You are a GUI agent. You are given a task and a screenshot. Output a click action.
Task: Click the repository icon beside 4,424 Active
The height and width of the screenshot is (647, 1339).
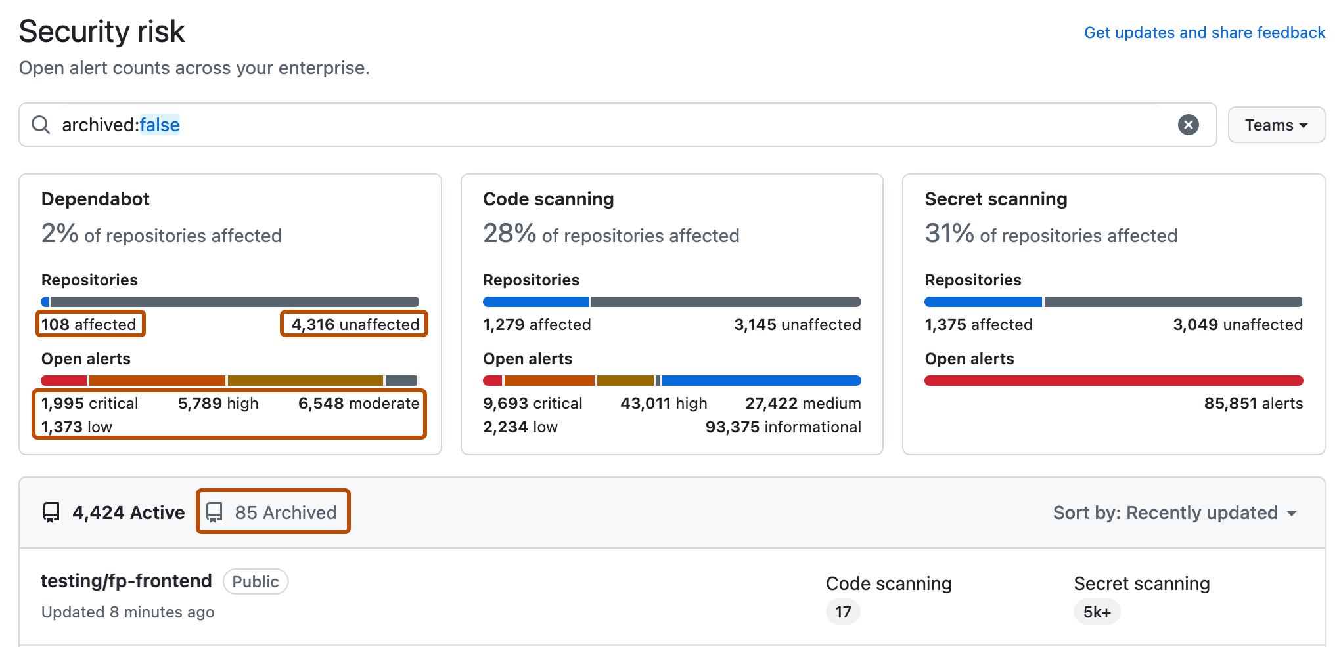53,512
